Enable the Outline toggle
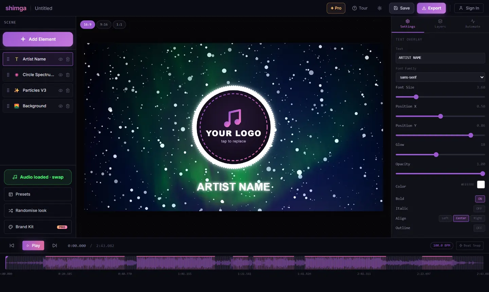 click(x=479, y=228)
